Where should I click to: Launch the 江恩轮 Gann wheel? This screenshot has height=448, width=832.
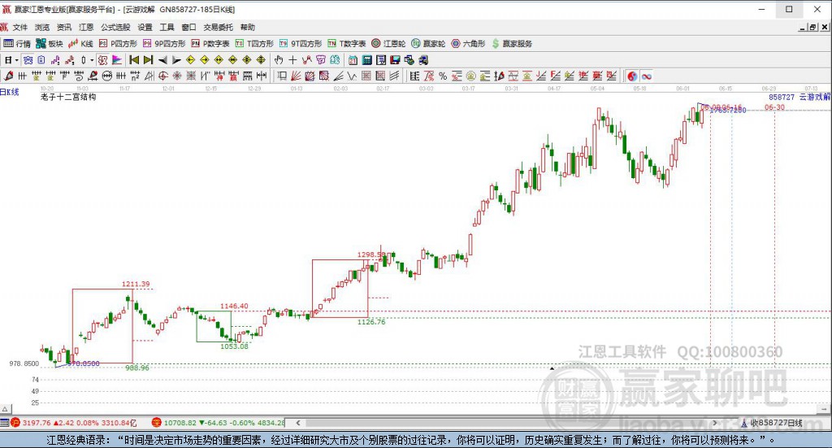[388, 44]
